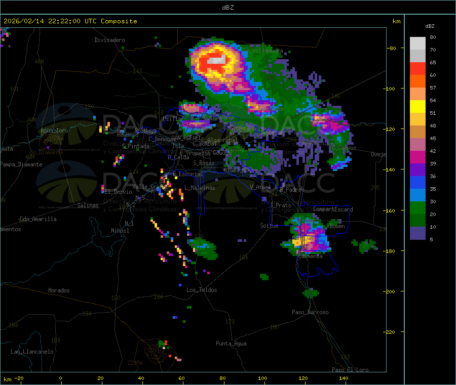Click the timestamp text 2026/02/14 22:22:00 UTC Composite
Image resolution: width=456 pixels, height=385 pixels.
point(70,21)
